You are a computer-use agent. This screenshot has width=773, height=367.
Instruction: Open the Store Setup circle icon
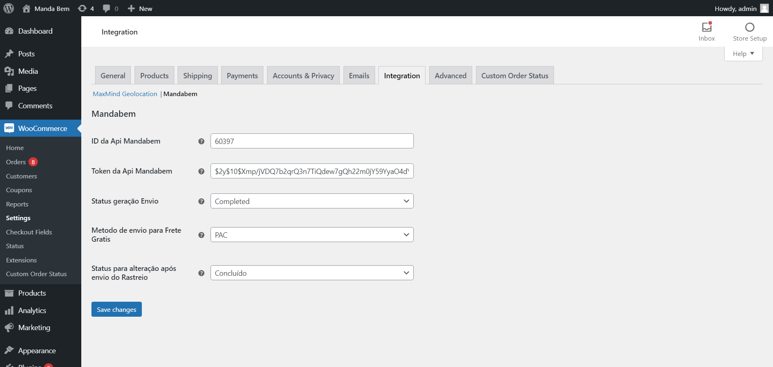click(x=750, y=27)
